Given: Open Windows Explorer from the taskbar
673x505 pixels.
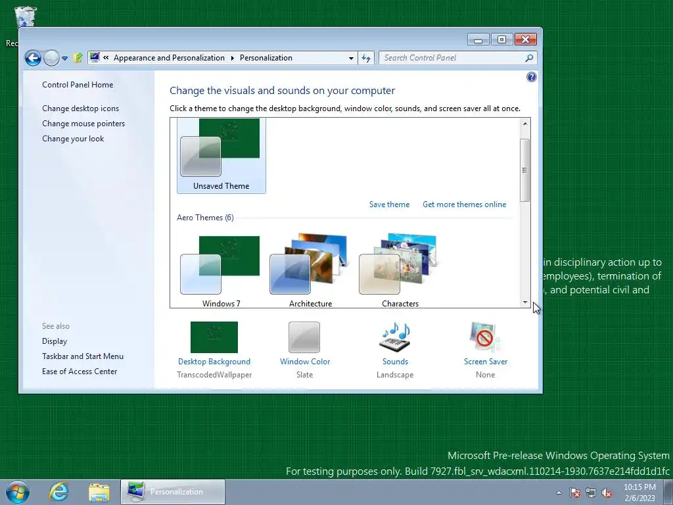Looking at the screenshot, I should click(99, 492).
